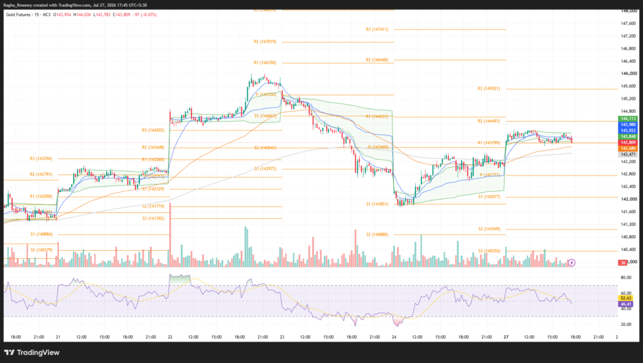Click the green 144,113 price label
643x363 pixels.
[x=628, y=118]
